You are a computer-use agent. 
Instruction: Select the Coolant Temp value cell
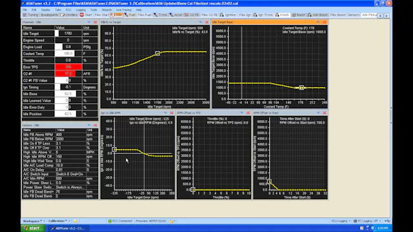68,53
